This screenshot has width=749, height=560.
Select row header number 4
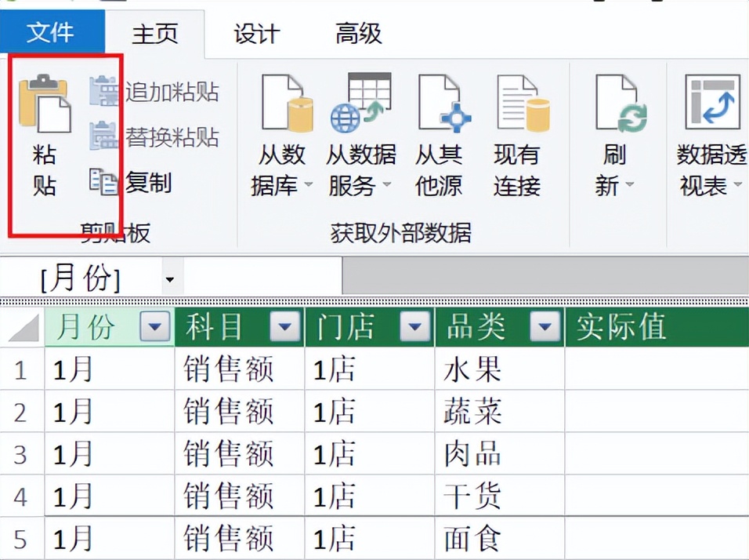(21, 496)
